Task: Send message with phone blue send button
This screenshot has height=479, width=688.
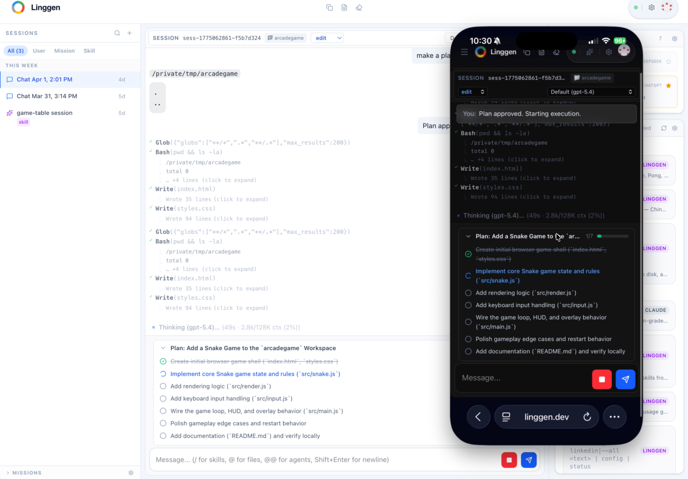Action: [x=625, y=379]
